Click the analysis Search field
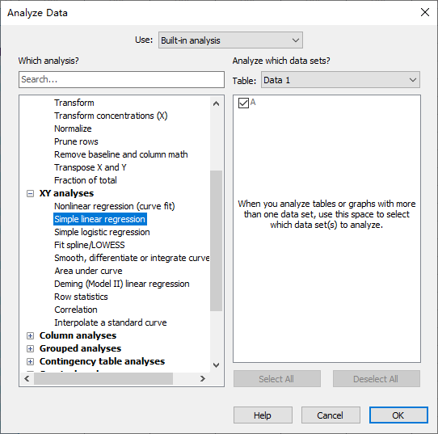This screenshot has height=434, width=438. tap(121, 79)
